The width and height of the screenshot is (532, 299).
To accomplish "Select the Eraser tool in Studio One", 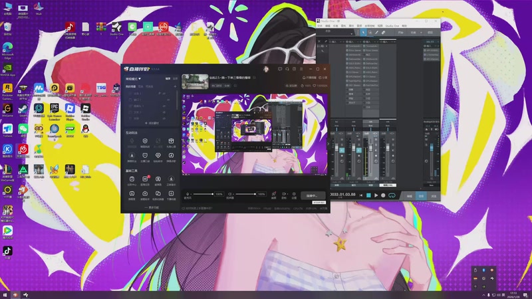I will pyautogui.click(x=384, y=33).
